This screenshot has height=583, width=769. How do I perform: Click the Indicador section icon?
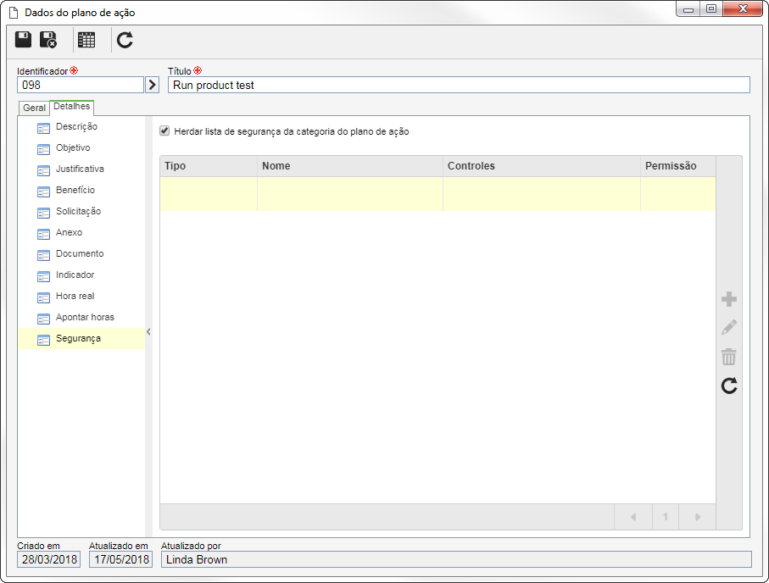pos(43,276)
